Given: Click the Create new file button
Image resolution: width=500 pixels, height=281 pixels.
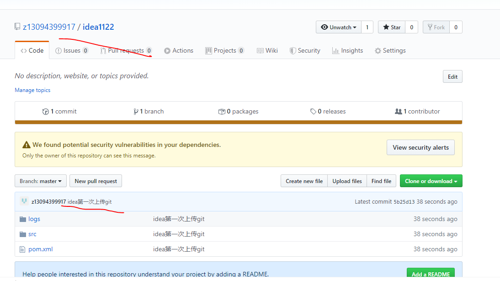Looking at the screenshot, I should click(x=304, y=181).
